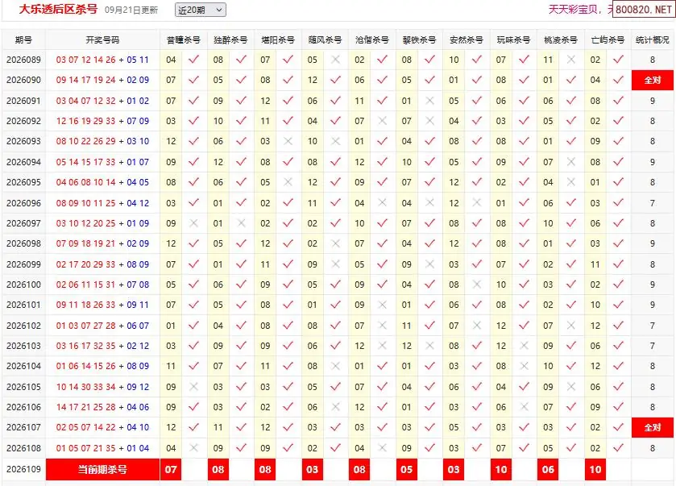Click the red 当前期杀号 banner
The image size is (676, 486).
[x=102, y=470]
